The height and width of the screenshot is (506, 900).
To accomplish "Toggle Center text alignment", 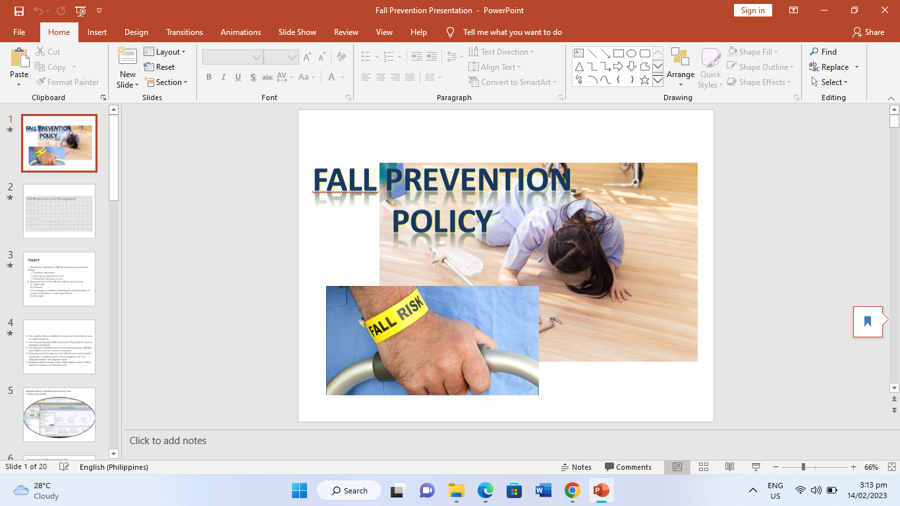I will 381,77.
